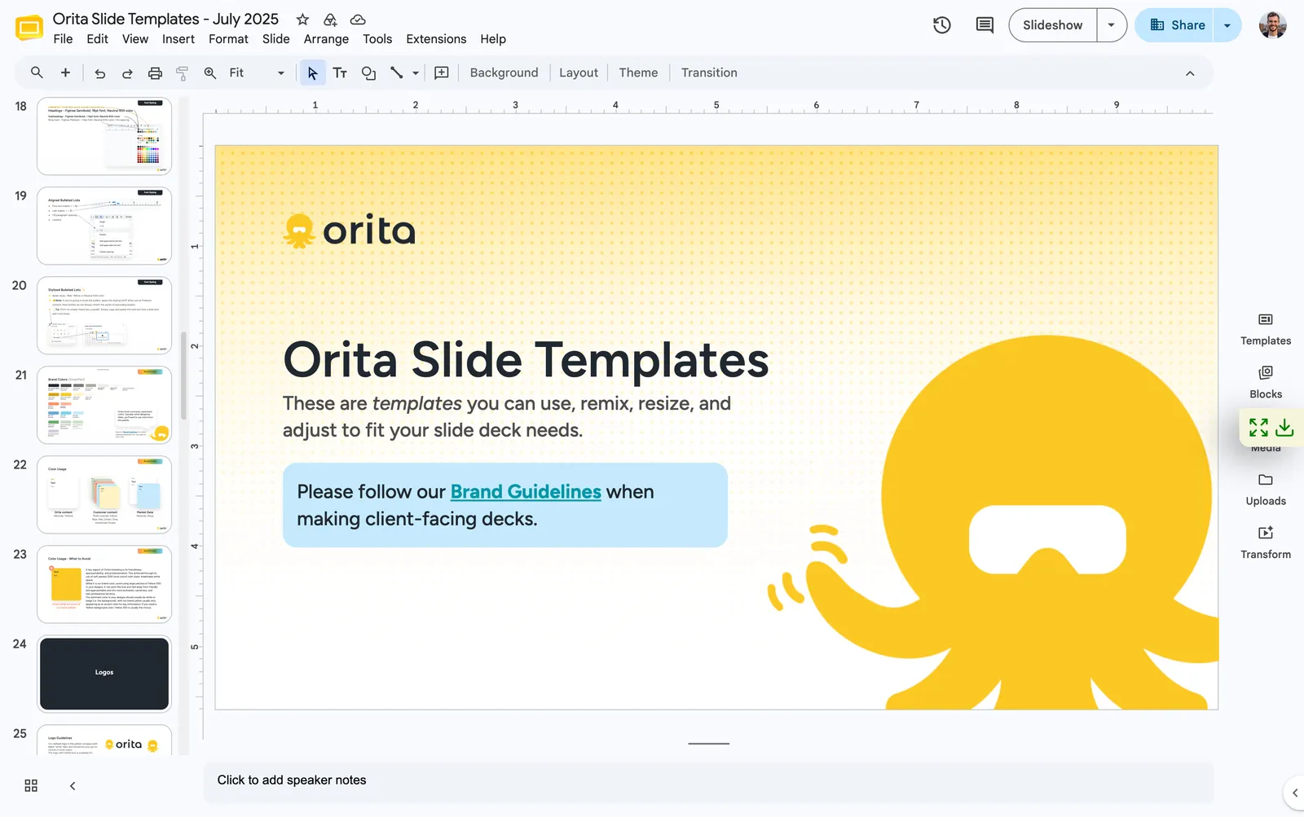This screenshot has width=1304, height=817.
Task: Open the Help menu
Action: (493, 39)
